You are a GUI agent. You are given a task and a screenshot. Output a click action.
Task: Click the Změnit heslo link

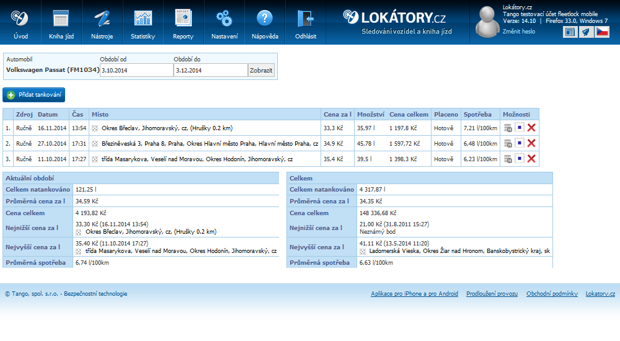pyautogui.click(x=518, y=31)
